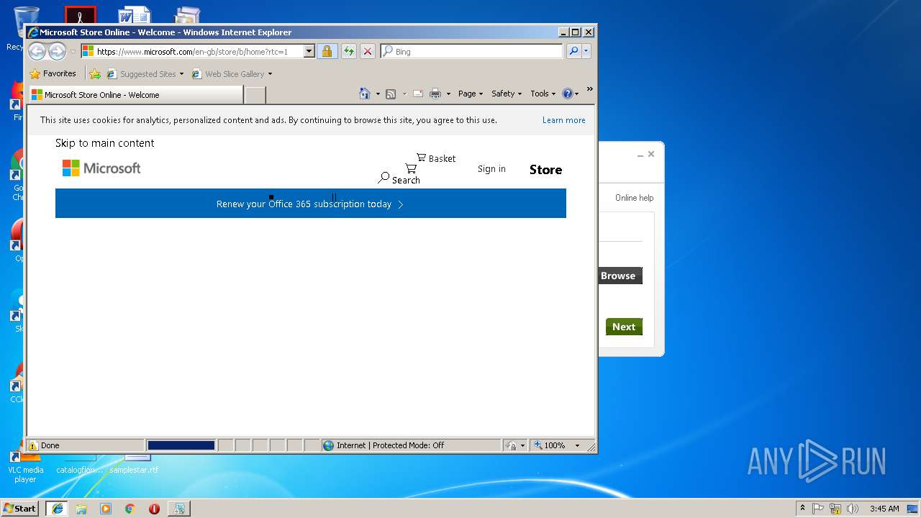Image resolution: width=921 pixels, height=518 pixels.
Task: Open the Favorites star button
Action: (53, 73)
